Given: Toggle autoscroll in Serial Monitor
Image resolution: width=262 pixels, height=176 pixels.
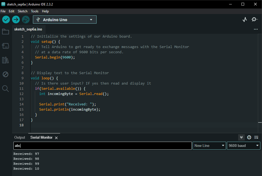Looking at the screenshot, I should (x=241, y=137).
